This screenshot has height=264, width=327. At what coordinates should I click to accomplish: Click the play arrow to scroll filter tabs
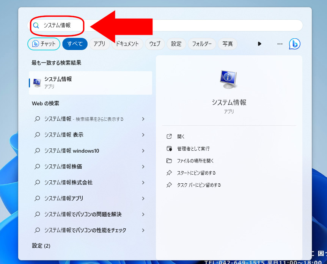pyautogui.click(x=259, y=44)
